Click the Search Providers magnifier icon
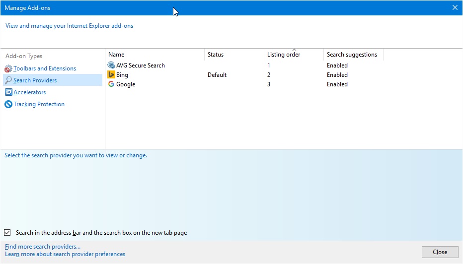 coord(8,80)
